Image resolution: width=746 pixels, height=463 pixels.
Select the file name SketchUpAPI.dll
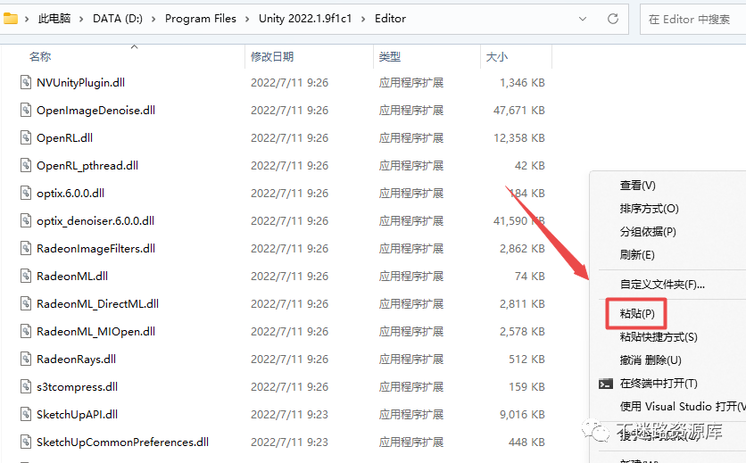click(77, 414)
